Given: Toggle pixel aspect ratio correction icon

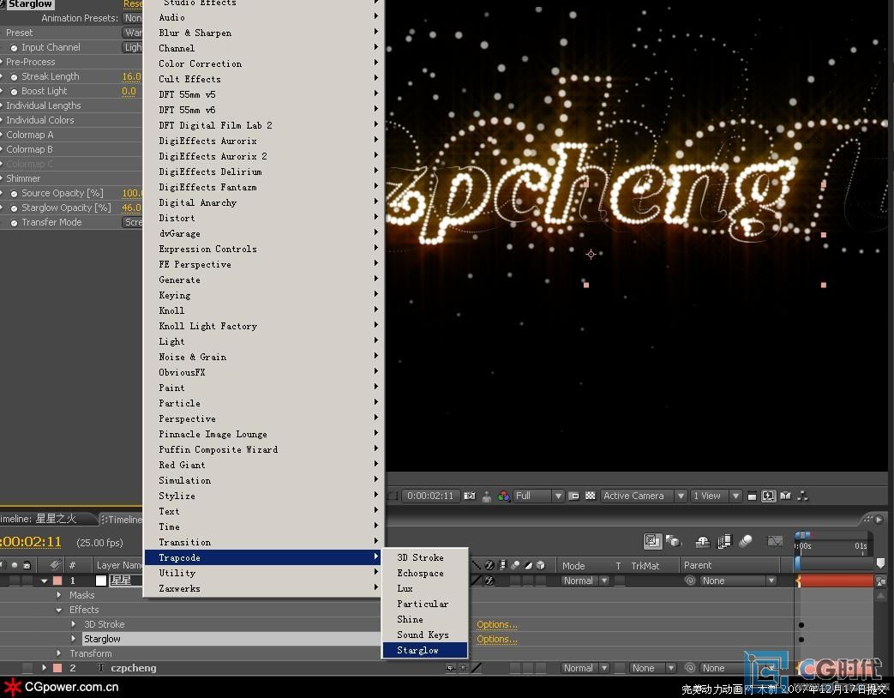Looking at the screenshot, I should pyautogui.click(x=752, y=496).
